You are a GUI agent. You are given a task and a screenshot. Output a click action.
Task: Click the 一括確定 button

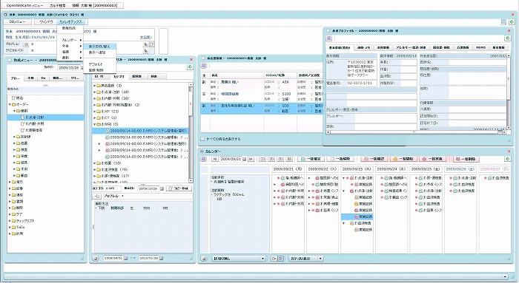tap(311, 159)
